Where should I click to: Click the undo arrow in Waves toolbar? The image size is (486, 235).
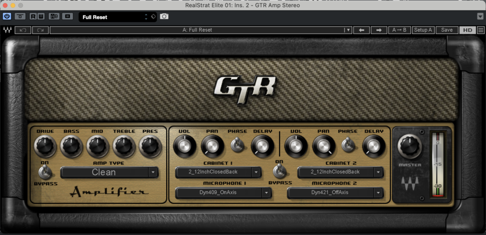click(x=23, y=30)
